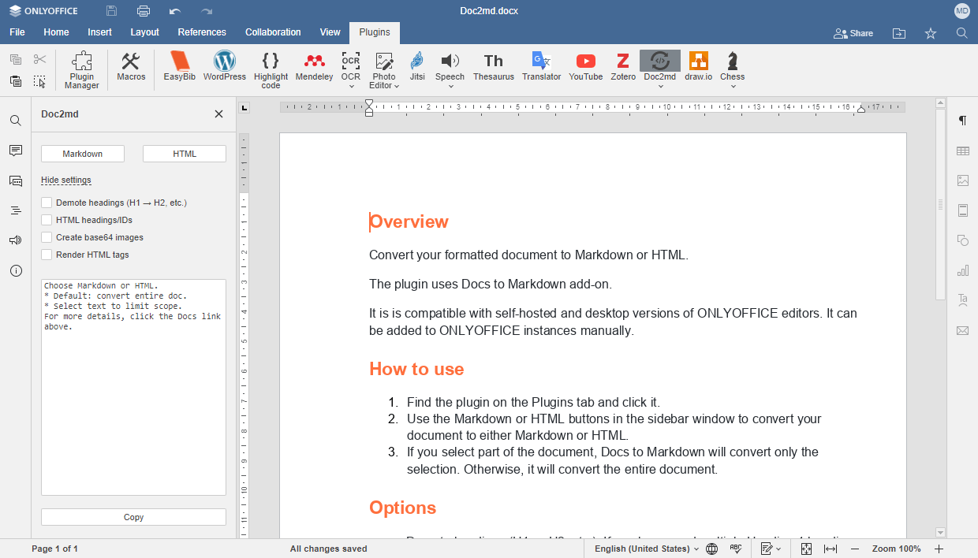Open the Plugin Manager

point(82,69)
